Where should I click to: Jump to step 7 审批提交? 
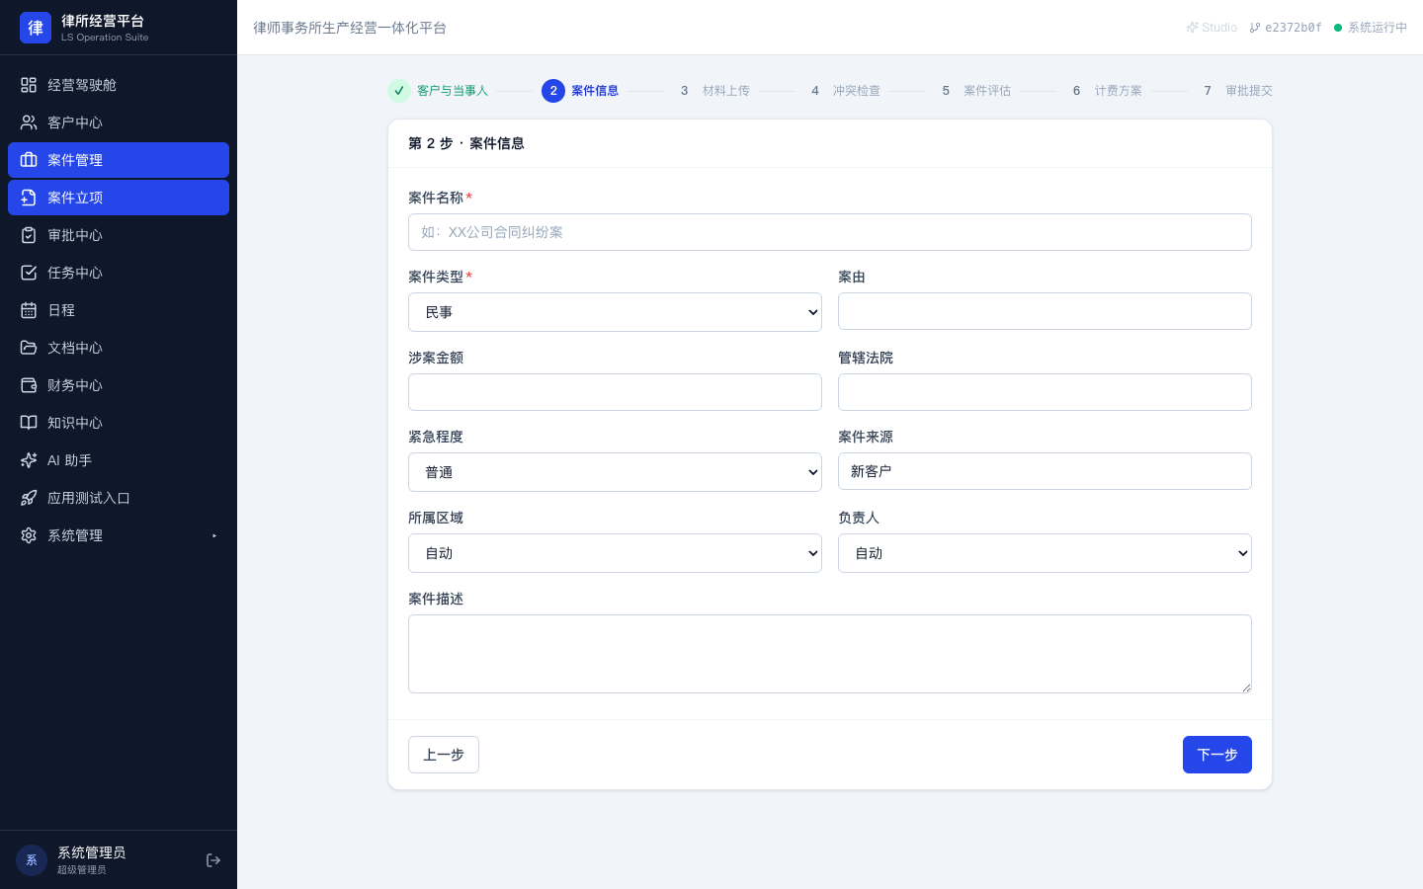pyautogui.click(x=1234, y=91)
